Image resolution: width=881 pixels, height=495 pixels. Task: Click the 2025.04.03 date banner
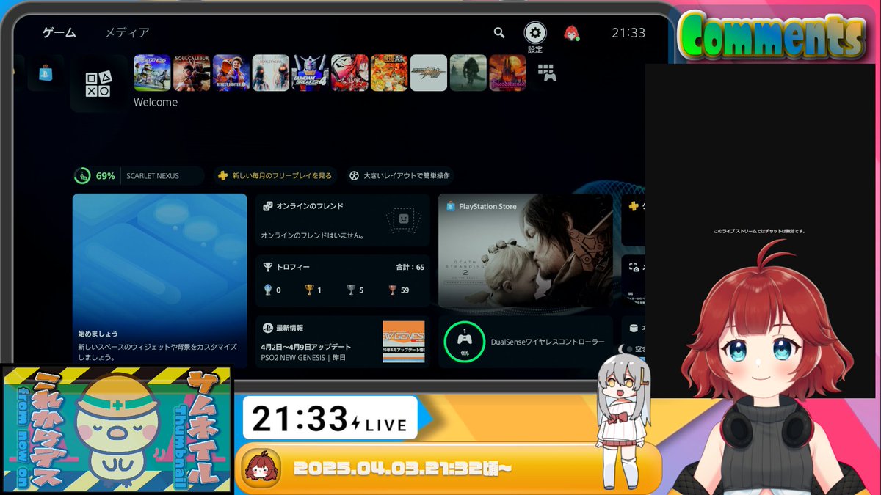tap(448, 468)
